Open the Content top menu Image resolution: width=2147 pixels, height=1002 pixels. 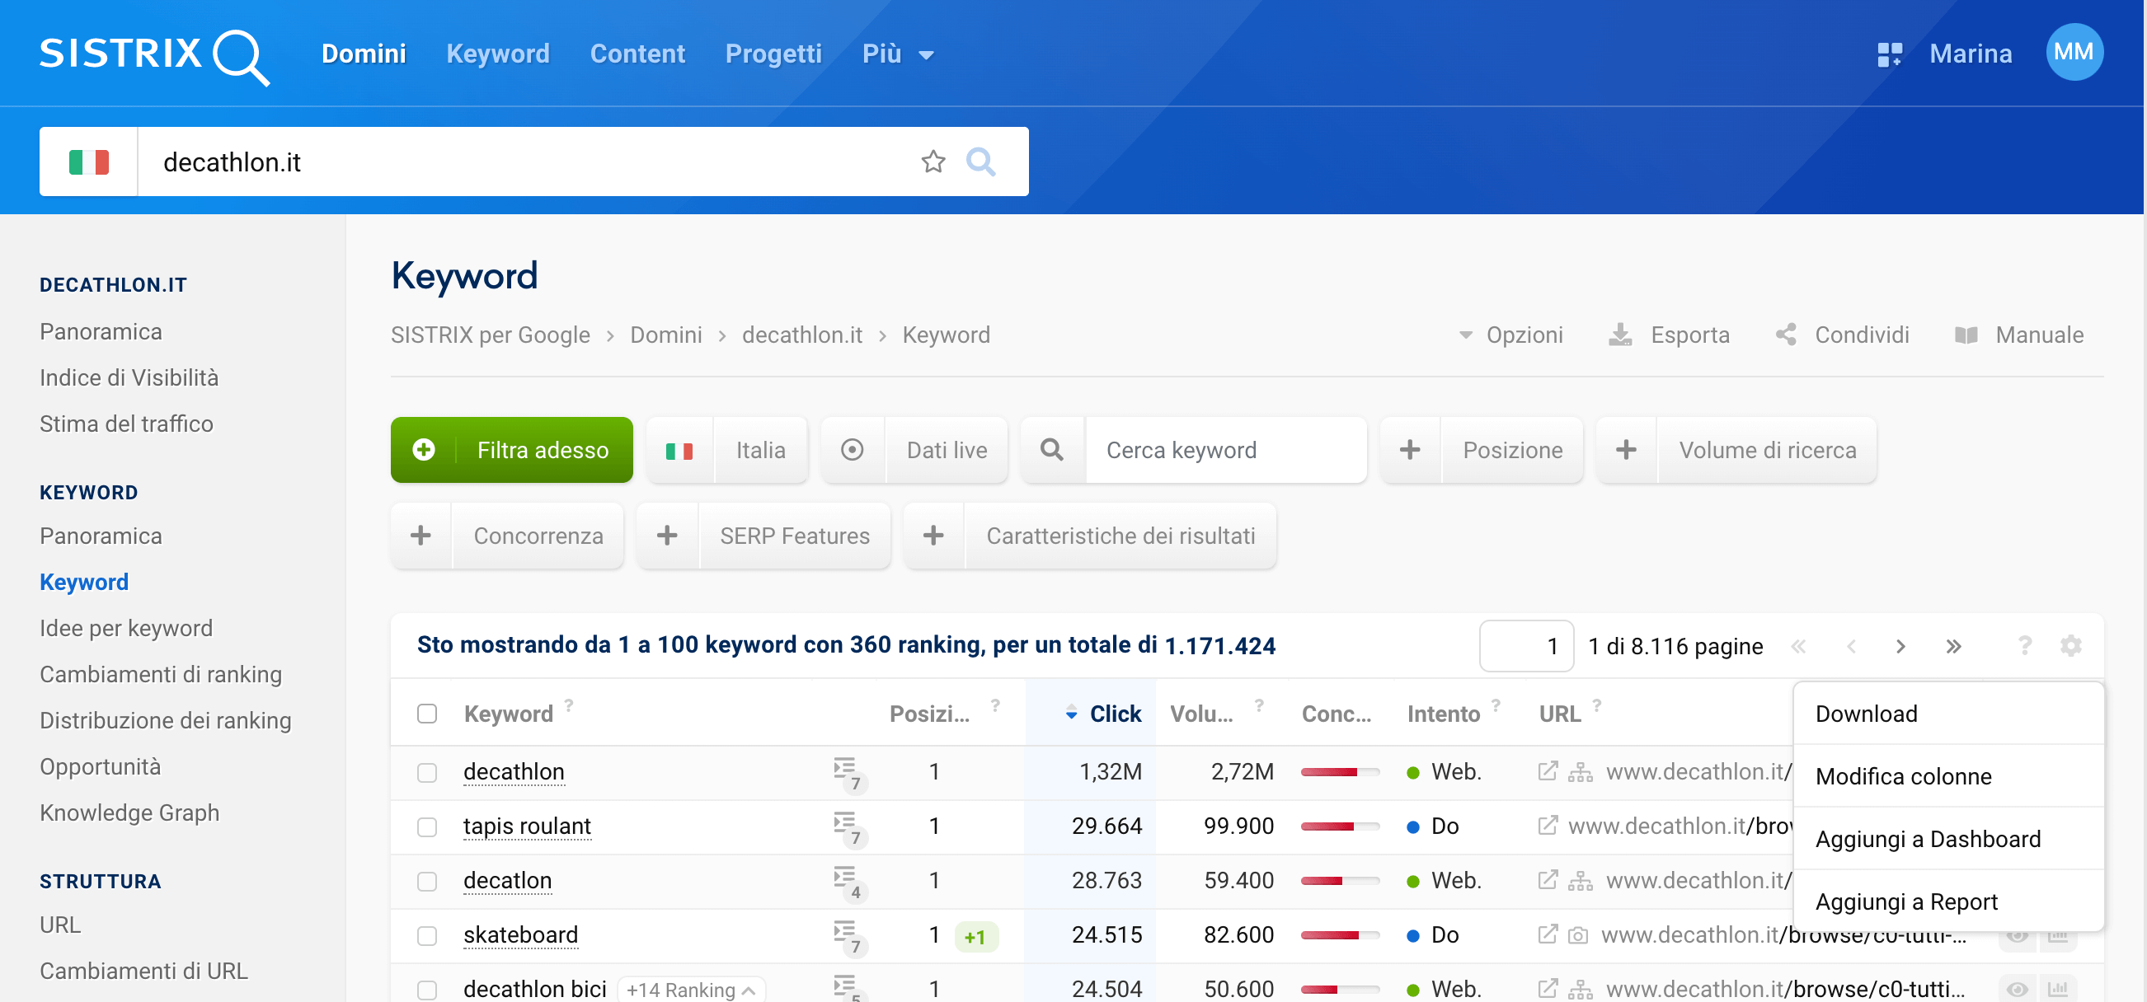coord(637,54)
